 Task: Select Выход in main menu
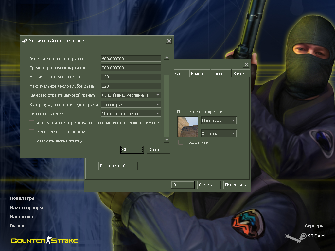(17, 226)
